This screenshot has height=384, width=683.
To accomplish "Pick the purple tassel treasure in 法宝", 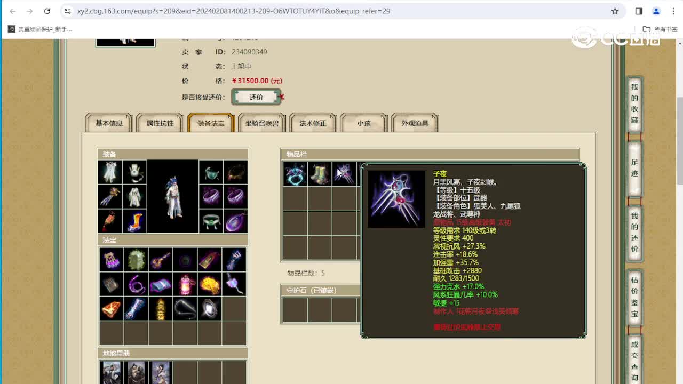I will pos(112,260).
